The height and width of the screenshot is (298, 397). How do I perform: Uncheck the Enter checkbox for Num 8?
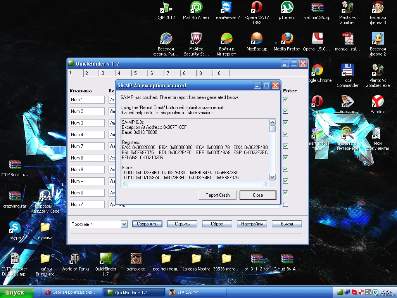pyautogui.click(x=286, y=158)
